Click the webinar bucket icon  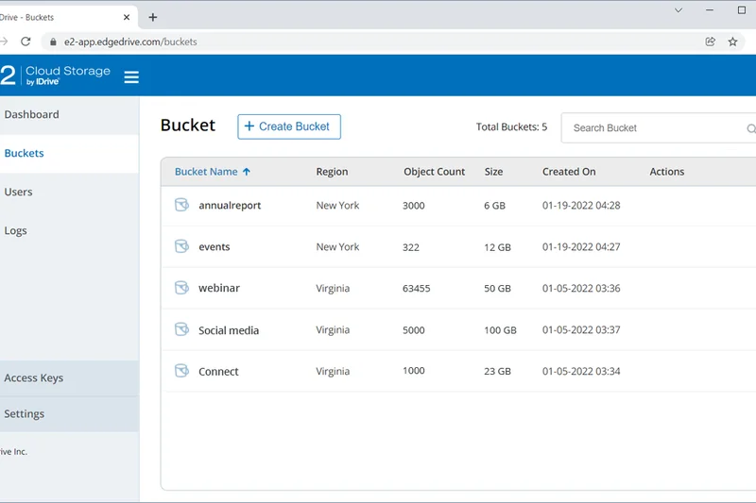181,288
